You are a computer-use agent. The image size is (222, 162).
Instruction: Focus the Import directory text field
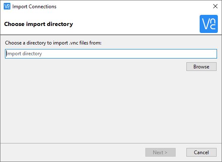(x=111, y=54)
